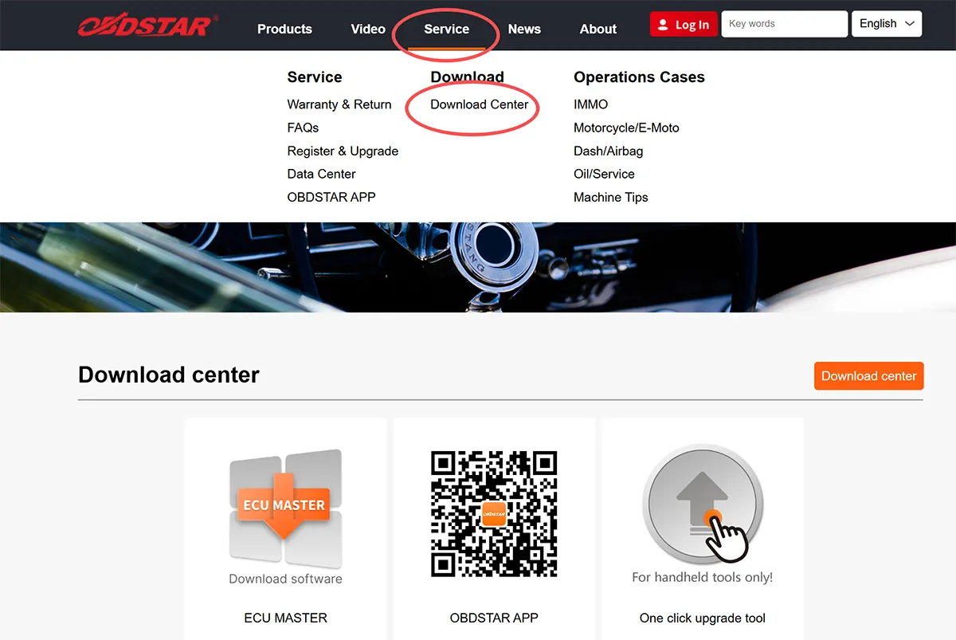
Task: Select the Service menu item
Action: click(x=447, y=29)
